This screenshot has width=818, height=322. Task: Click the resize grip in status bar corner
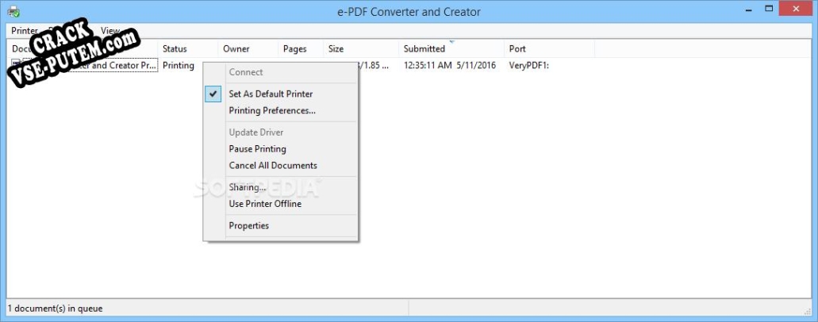808,311
